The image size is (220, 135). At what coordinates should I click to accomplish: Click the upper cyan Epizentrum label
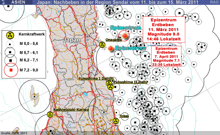125,28
